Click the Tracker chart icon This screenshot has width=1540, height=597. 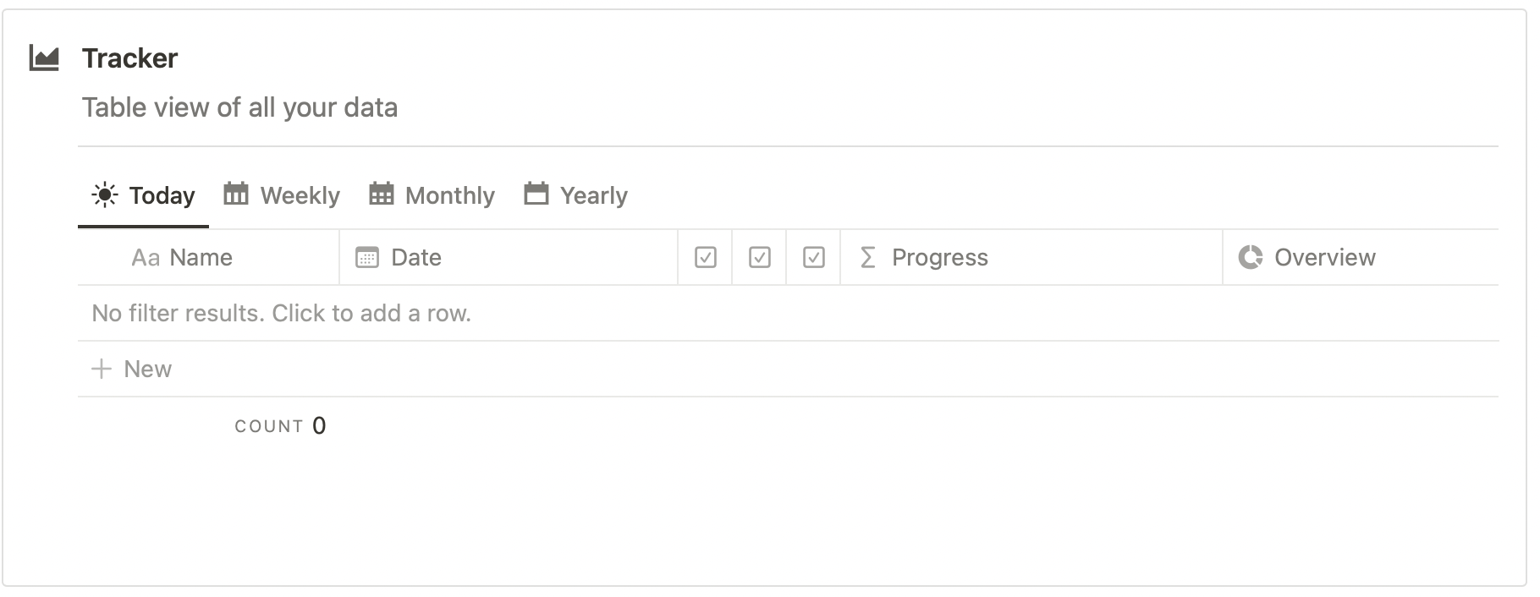point(44,58)
